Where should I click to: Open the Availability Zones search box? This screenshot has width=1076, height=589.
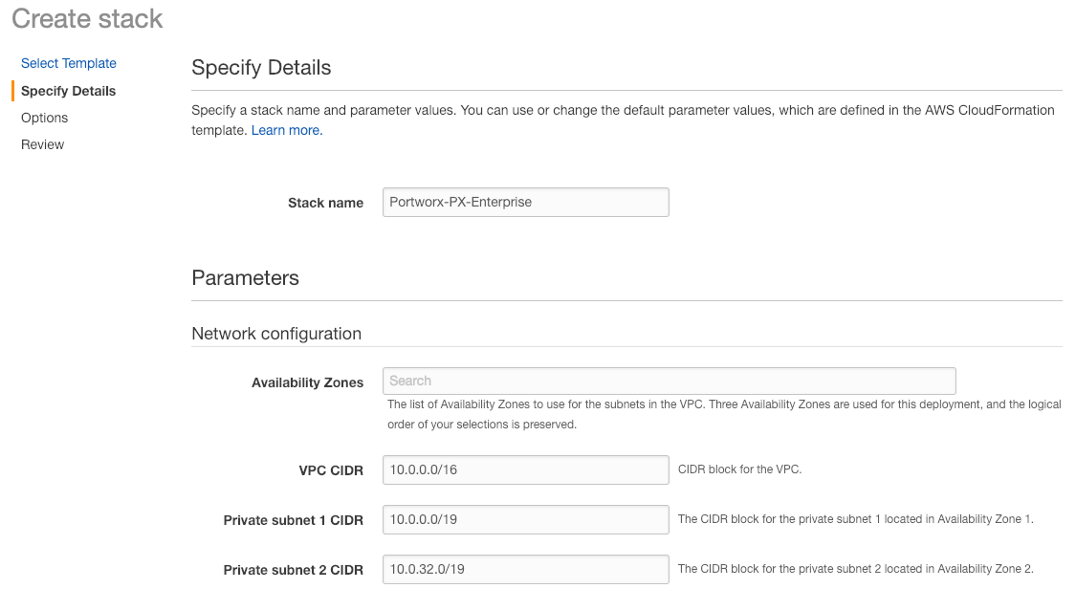pos(669,381)
